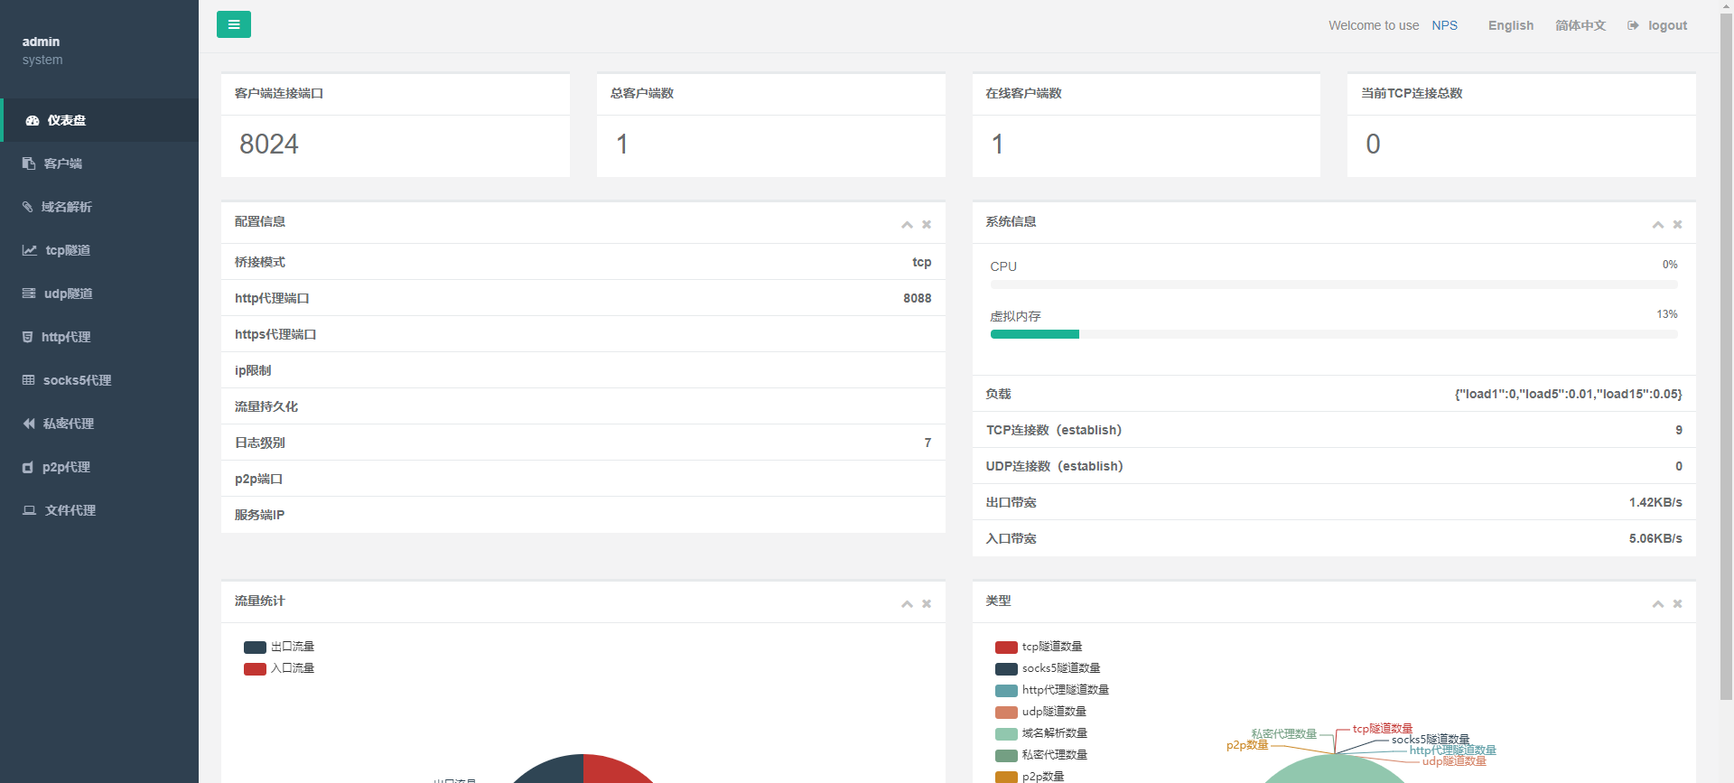
Task: Click the paperclip icon beside 域名解析
Action: pyautogui.click(x=28, y=207)
